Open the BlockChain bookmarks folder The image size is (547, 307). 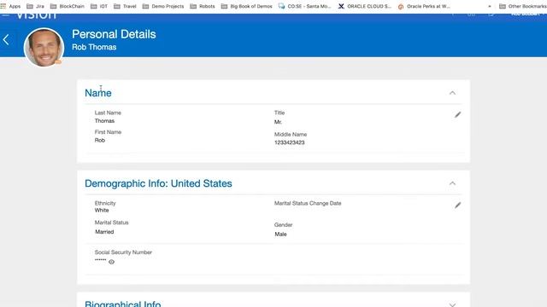pos(68,6)
